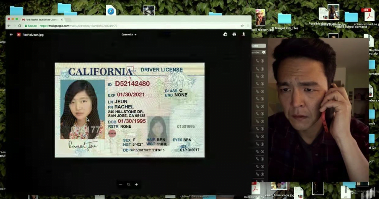
Task: Show info for the topmost call entry
Action: point(262,61)
